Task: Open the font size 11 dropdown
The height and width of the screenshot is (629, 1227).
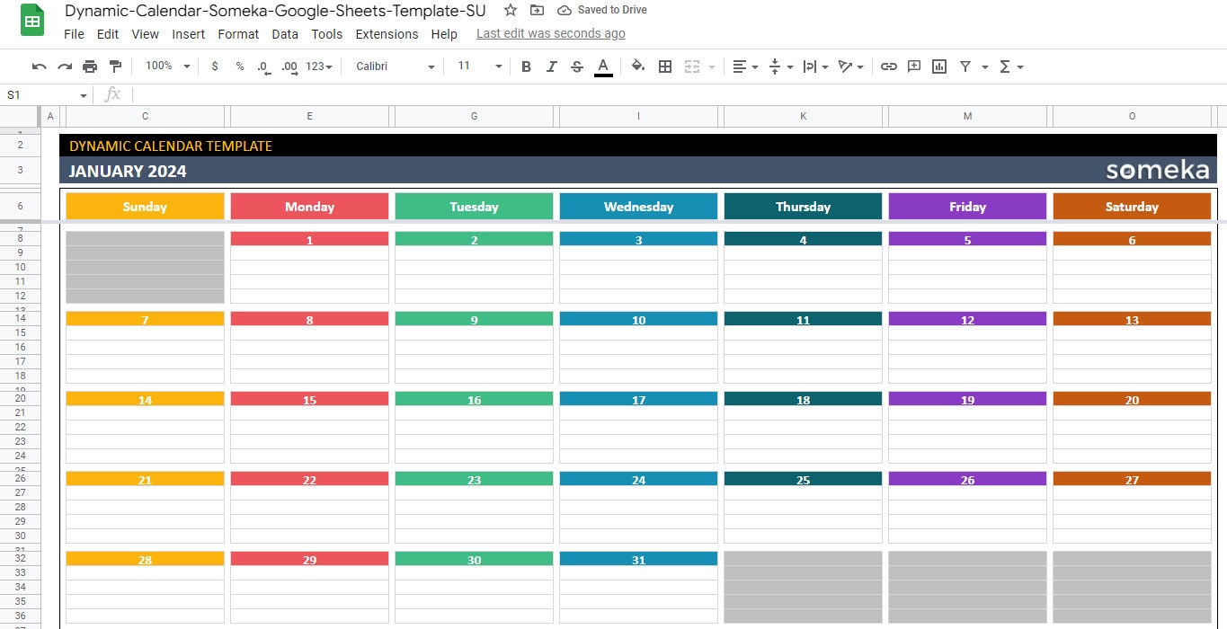Action: pyautogui.click(x=479, y=66)
